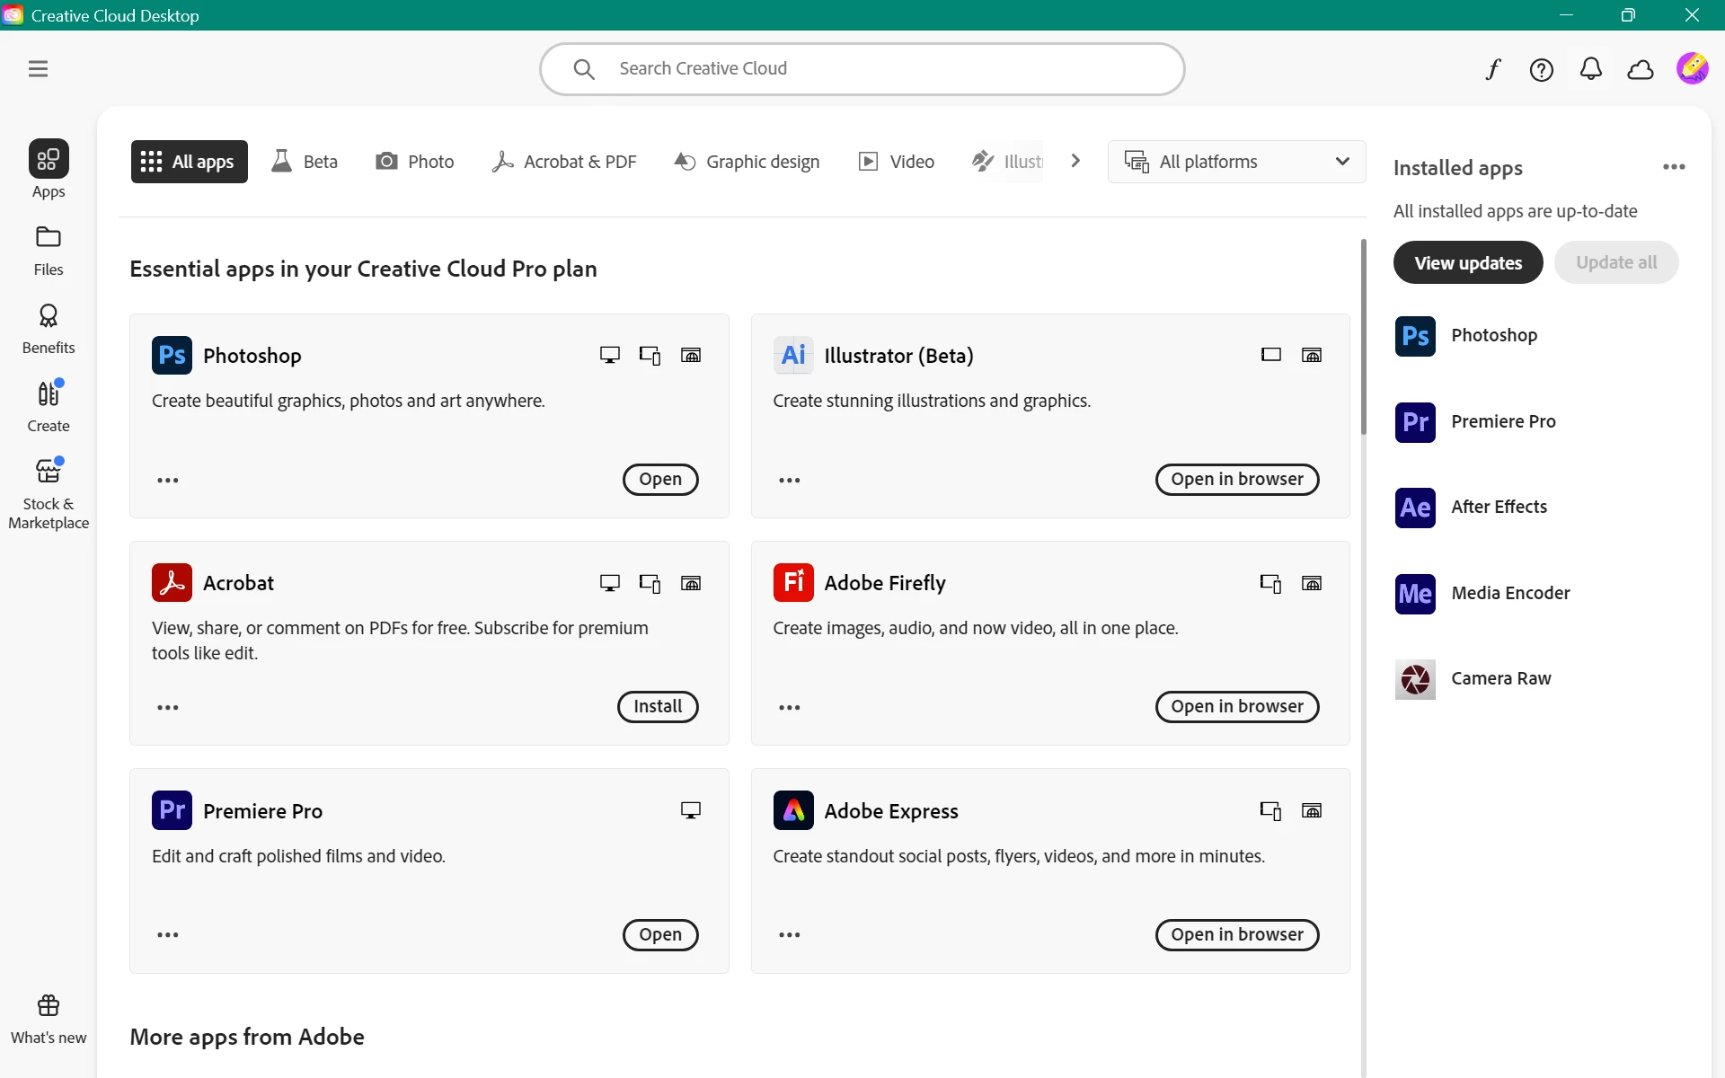
Task: Expand the All platforms dropdown
Action: pyautogui.click(x=1236, y=162)
